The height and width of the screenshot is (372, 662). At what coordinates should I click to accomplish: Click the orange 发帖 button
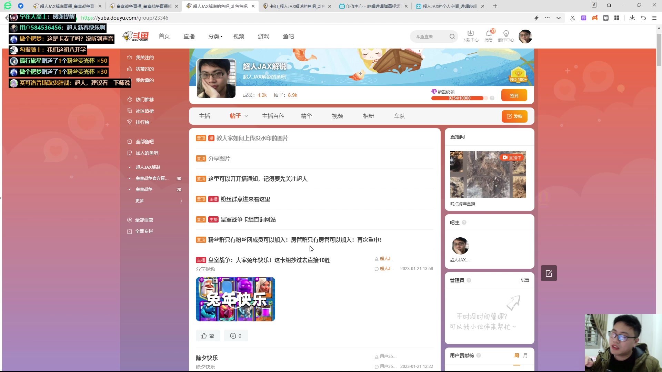pos(514,116)
